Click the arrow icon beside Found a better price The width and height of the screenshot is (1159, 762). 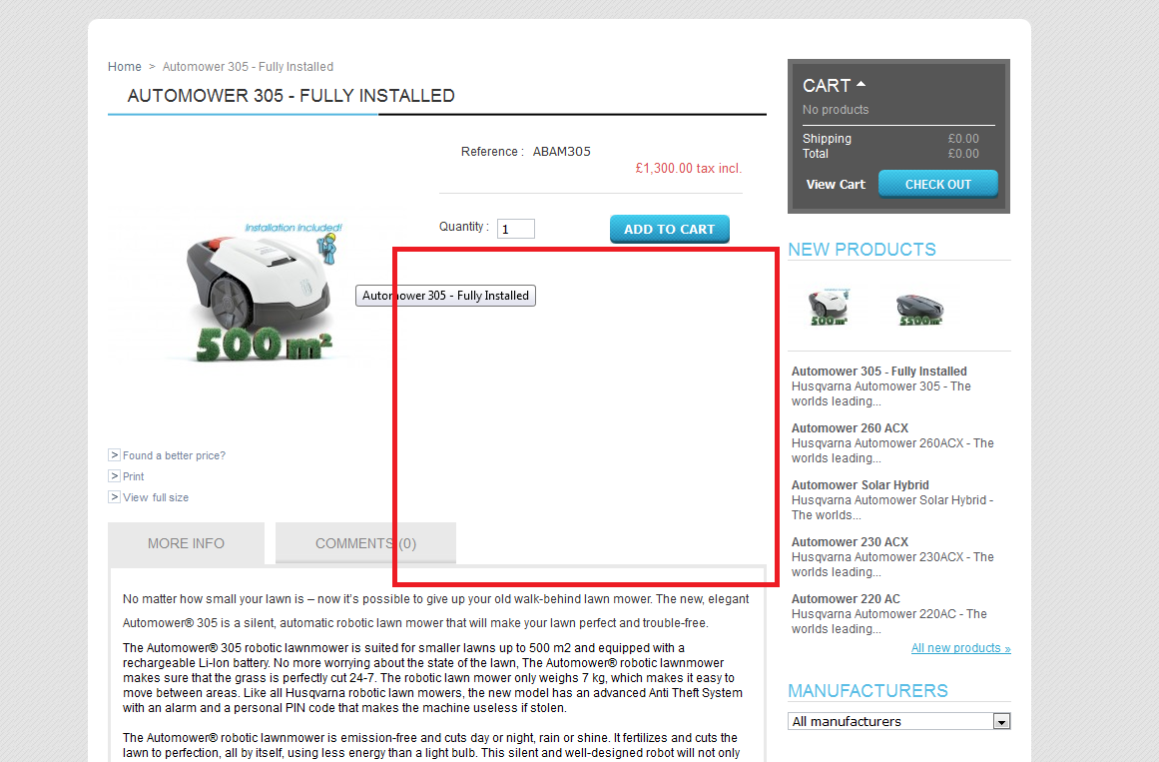click(x=115, y=455)
